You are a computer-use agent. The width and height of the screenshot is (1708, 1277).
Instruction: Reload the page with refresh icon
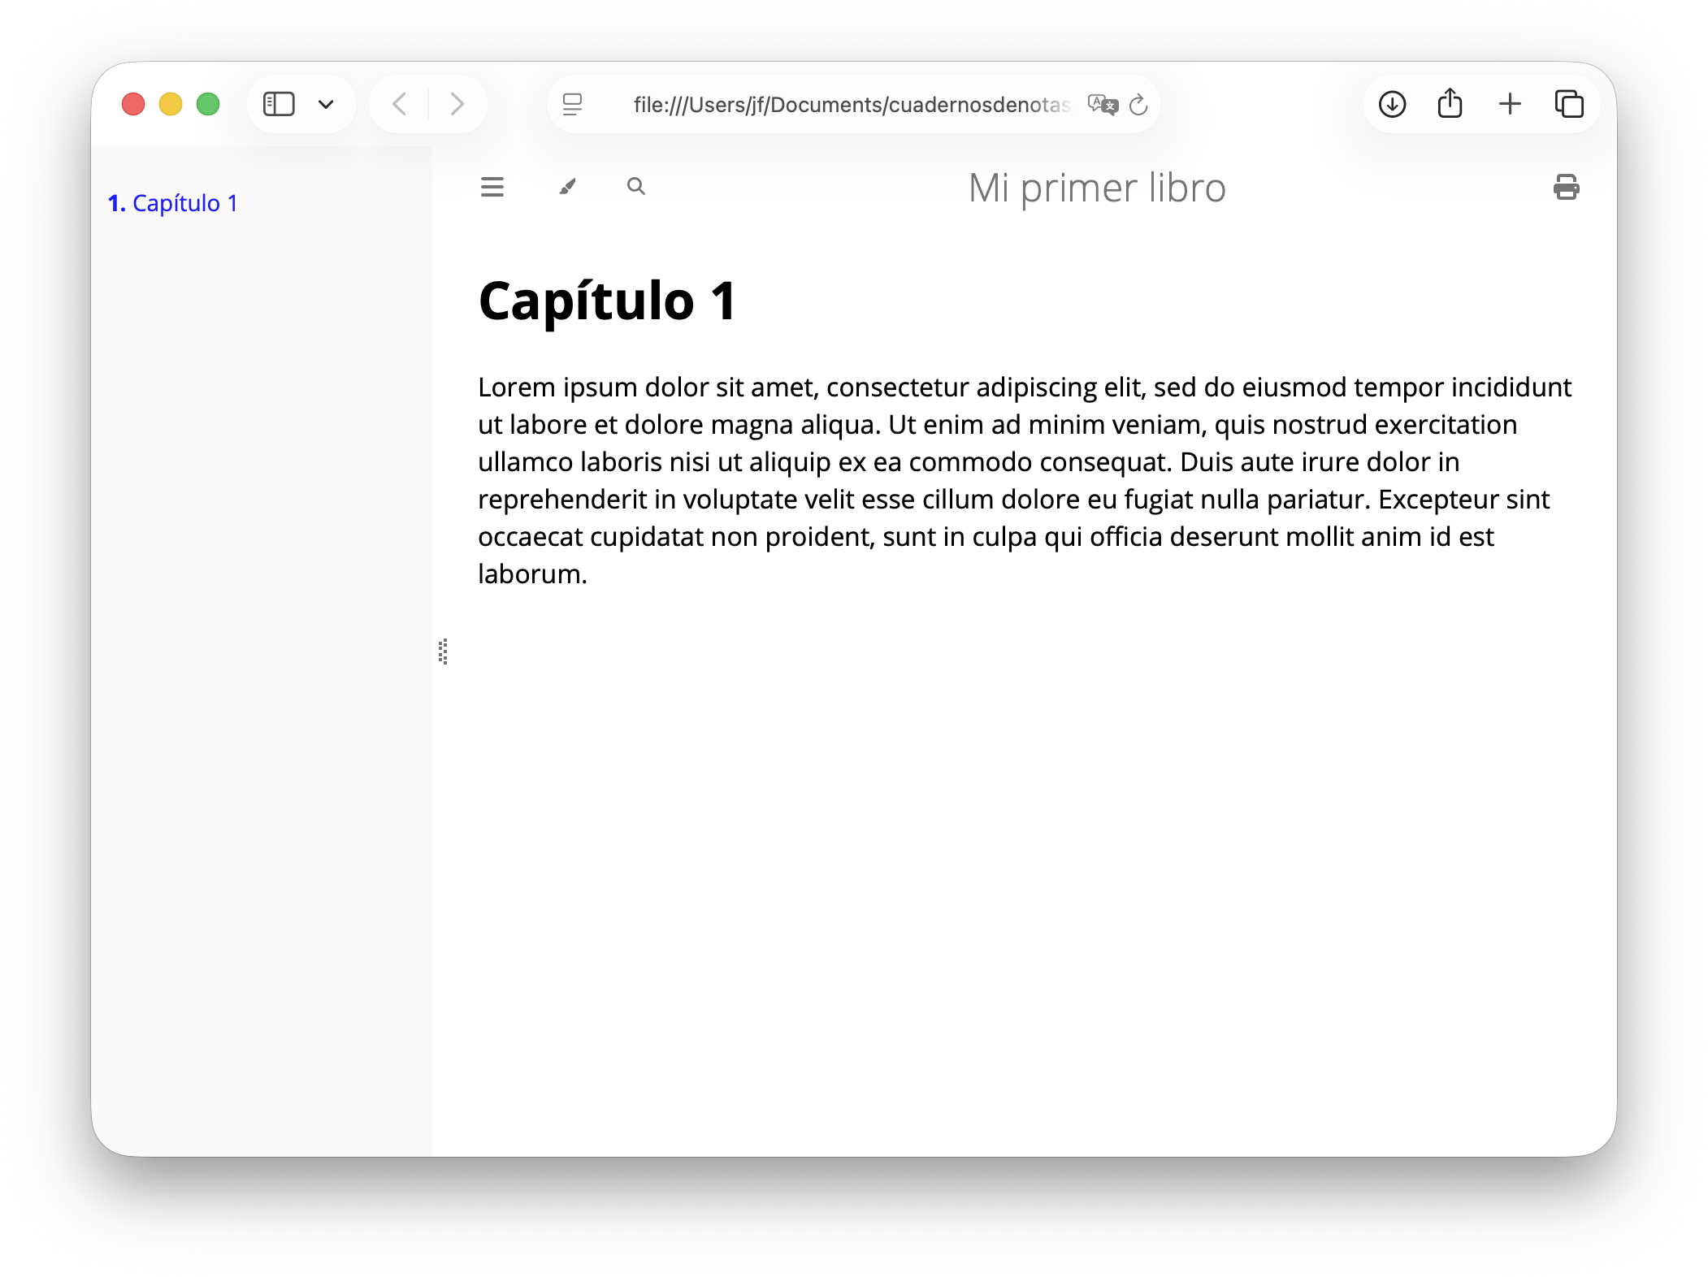pos(1138,104)
